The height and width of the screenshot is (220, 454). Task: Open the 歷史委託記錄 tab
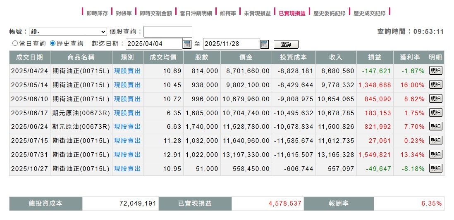[x=330, y=13]
